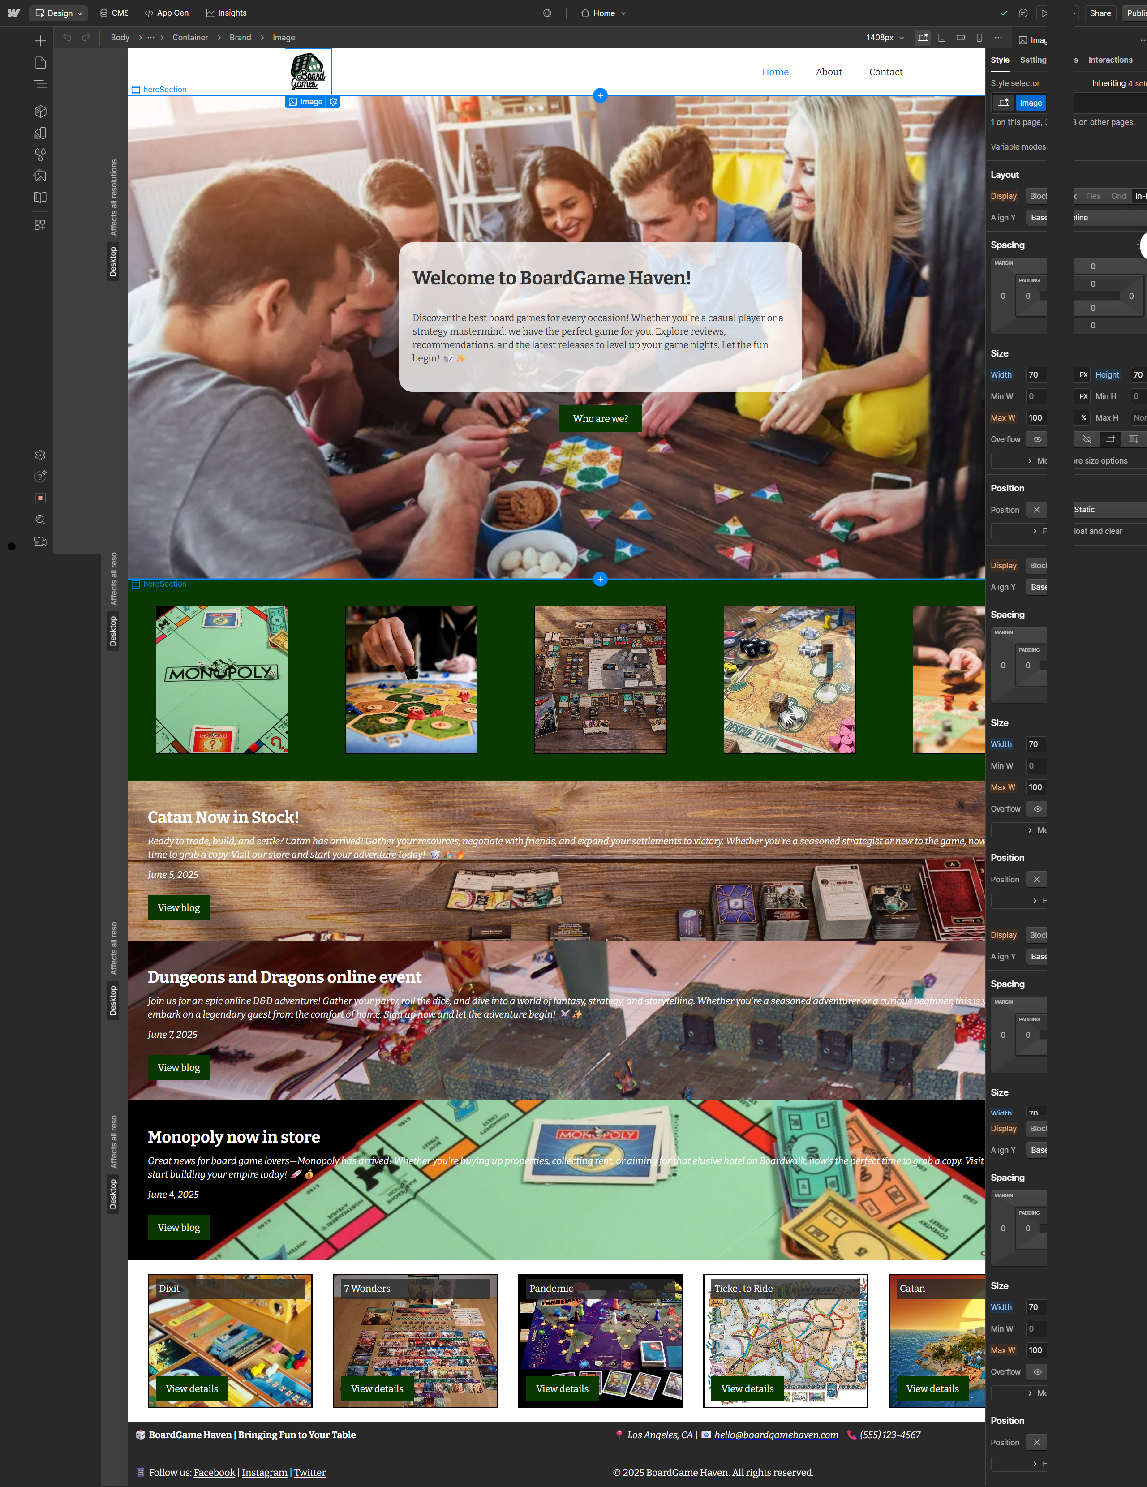Open the localization globe icon
The image size is (1147, 1487).
coord(547,13)
